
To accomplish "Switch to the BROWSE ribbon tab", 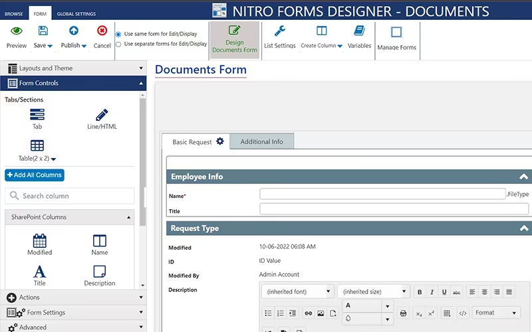I will point(14,14).
